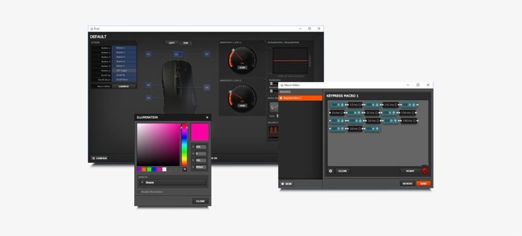Screen dimensions: 522x236
Task: Revert macro changes
Action: coord(407,183)
